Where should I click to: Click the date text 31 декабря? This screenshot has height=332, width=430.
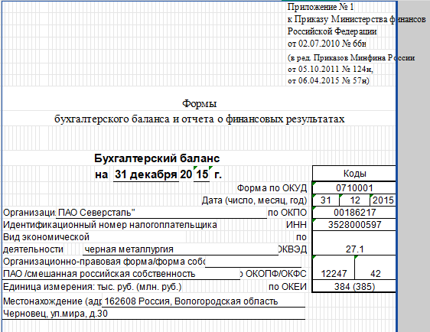tap(146, 174)
